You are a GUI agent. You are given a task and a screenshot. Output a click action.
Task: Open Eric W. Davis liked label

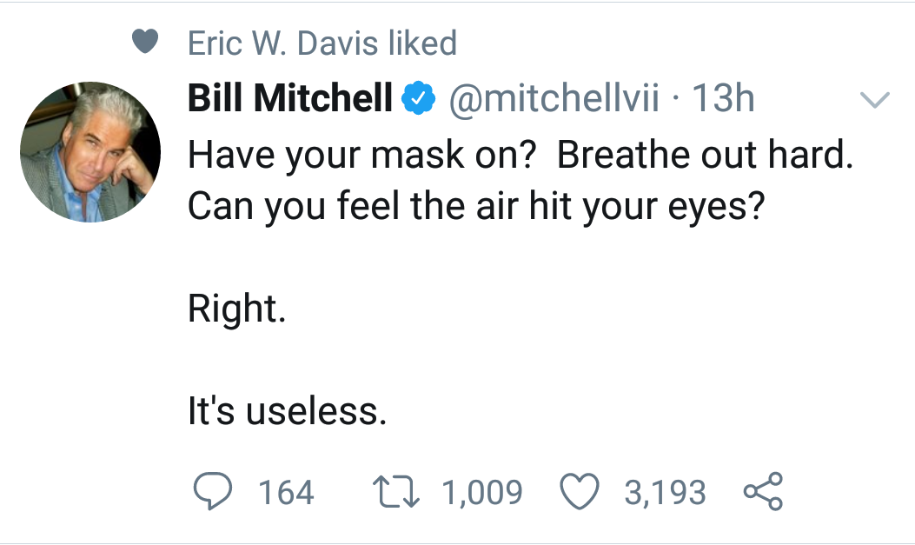point(322,43)
